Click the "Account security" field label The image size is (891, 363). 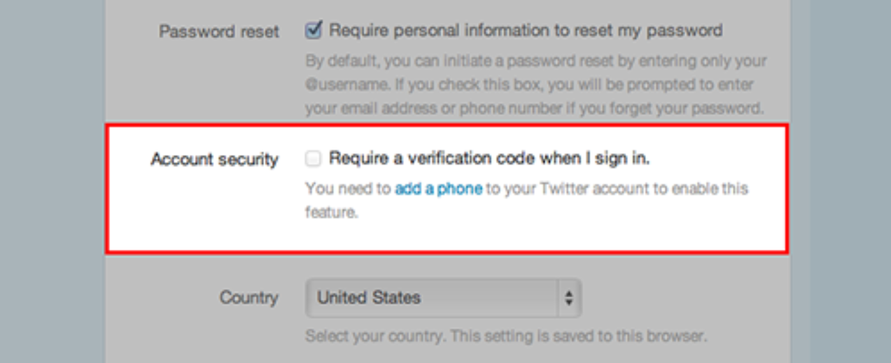point(214,159)
